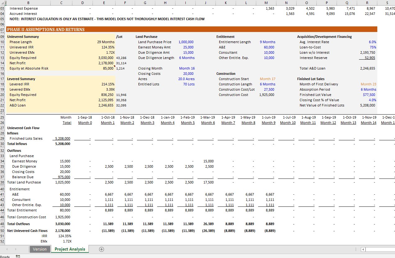Click the Interest Expense row label
The image size is (395, 258).
pyautogui.click(x=24, y=8)
